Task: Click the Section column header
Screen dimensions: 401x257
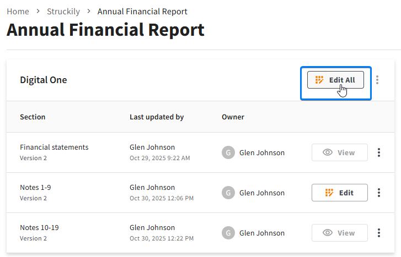Action: (x=33, y=117)
